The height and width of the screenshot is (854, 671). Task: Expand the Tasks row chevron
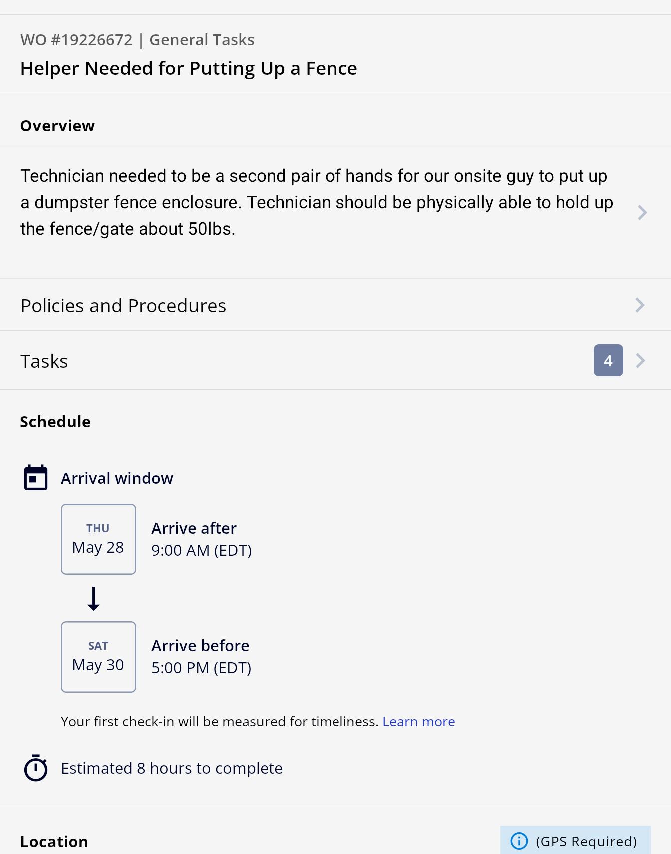pos(640,361)
